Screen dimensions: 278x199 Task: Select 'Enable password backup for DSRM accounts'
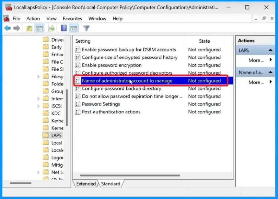coord(129,49)
